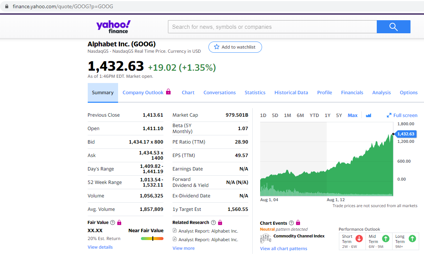Click the chart type icon beside Max
424x255 pixels.
tap(368, 116)
